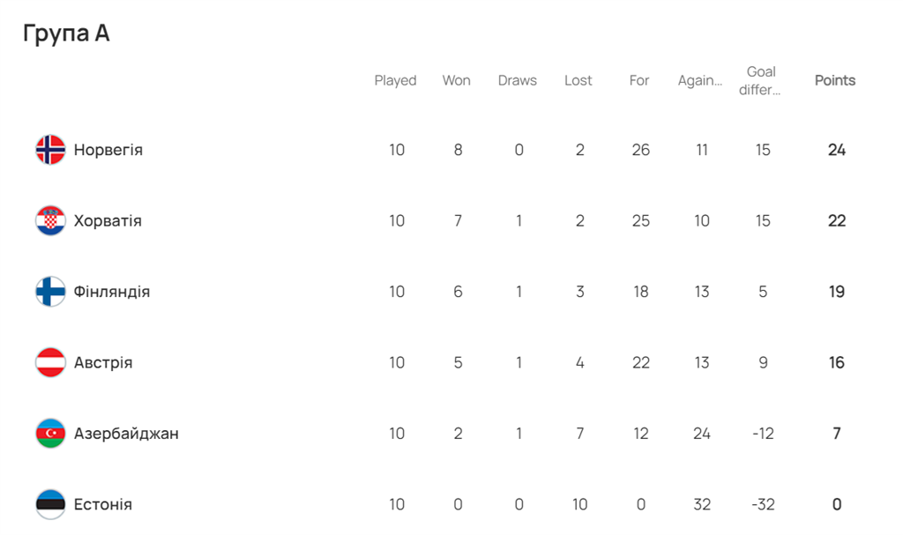Image resolution: width=903 pixels, height=535 pixels.
Task: Select the Фінляндія team name
Action: (112, 292)
